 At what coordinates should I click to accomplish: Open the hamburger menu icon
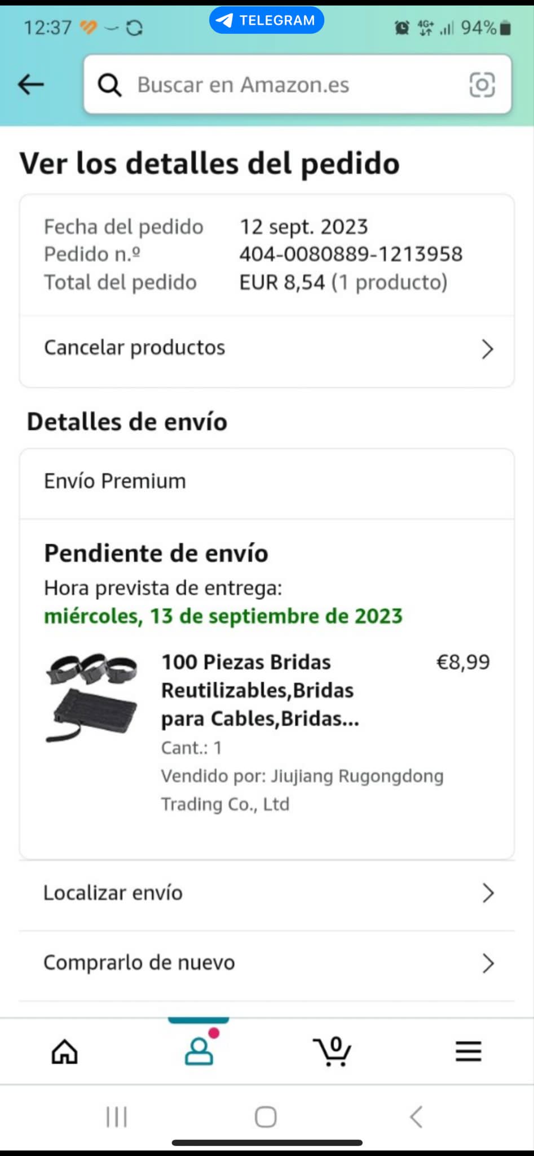pos(468,1051)
